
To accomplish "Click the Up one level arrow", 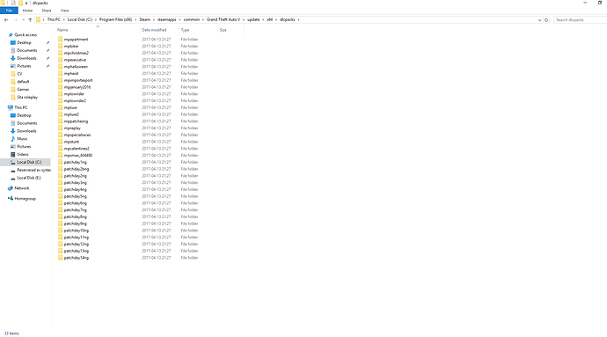I will (x=30, y=19).
